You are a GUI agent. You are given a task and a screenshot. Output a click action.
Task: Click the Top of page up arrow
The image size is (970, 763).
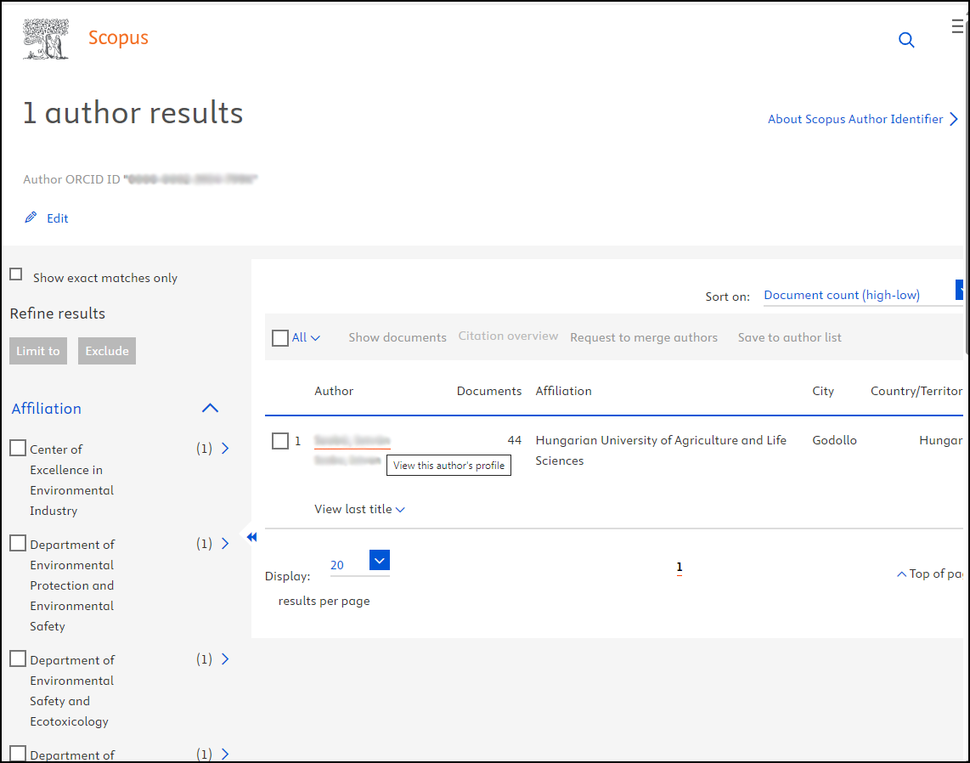(x=902, y=574)
